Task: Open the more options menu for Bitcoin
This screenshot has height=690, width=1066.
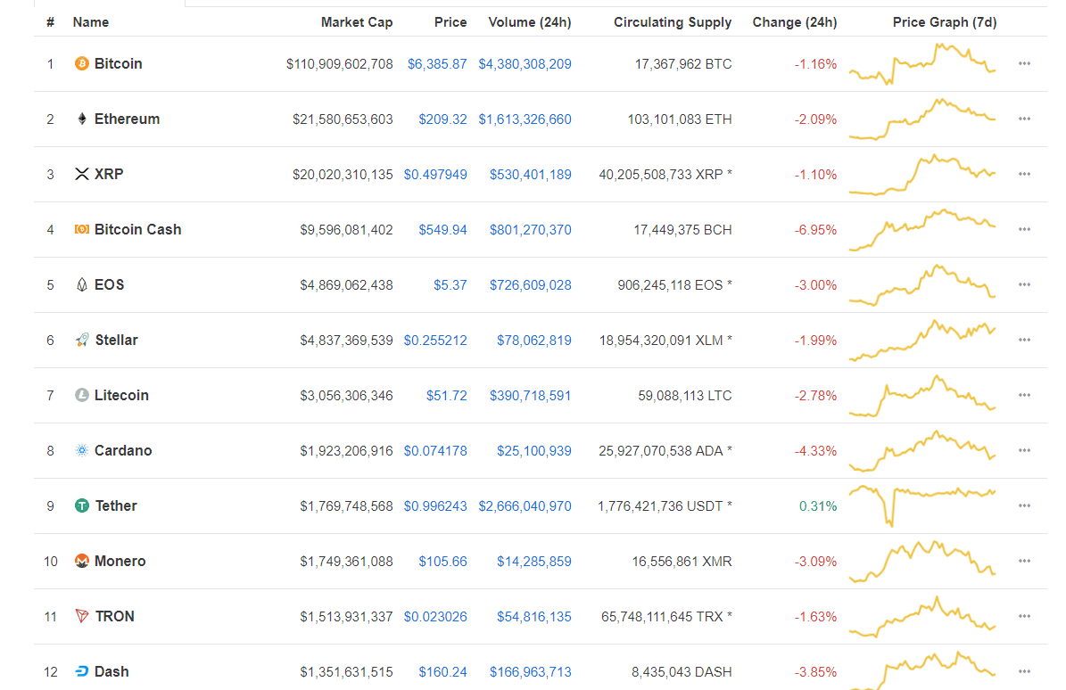Action: pyautogui.click(x=1025, y=64)
